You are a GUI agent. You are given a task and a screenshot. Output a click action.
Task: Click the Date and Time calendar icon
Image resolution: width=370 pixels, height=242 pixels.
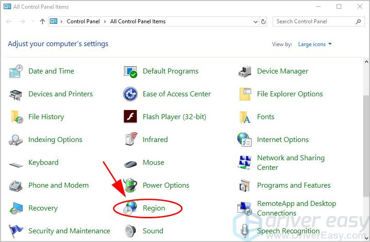(16, 71)
